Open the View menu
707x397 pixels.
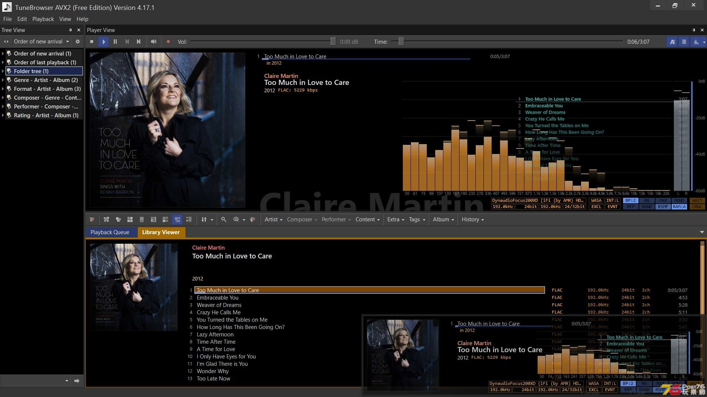pyautogui.click(x=65, y=19)
